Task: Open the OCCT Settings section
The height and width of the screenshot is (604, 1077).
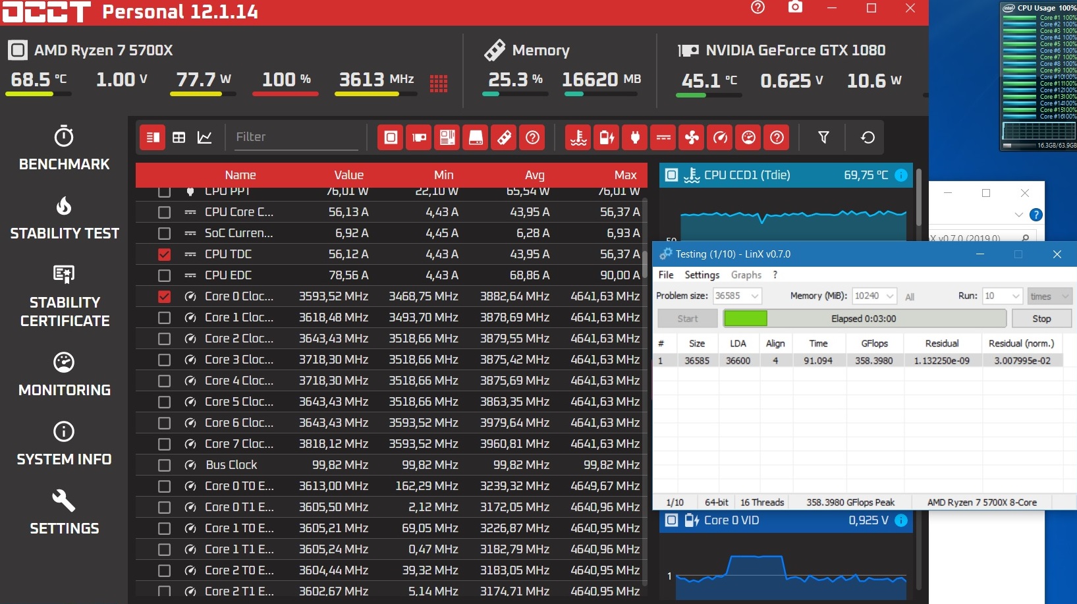Action: tap(65, 513)
